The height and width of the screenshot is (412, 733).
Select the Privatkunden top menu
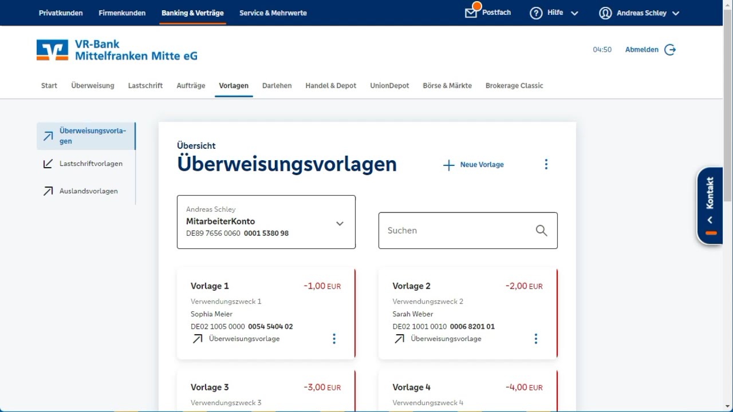61,13
